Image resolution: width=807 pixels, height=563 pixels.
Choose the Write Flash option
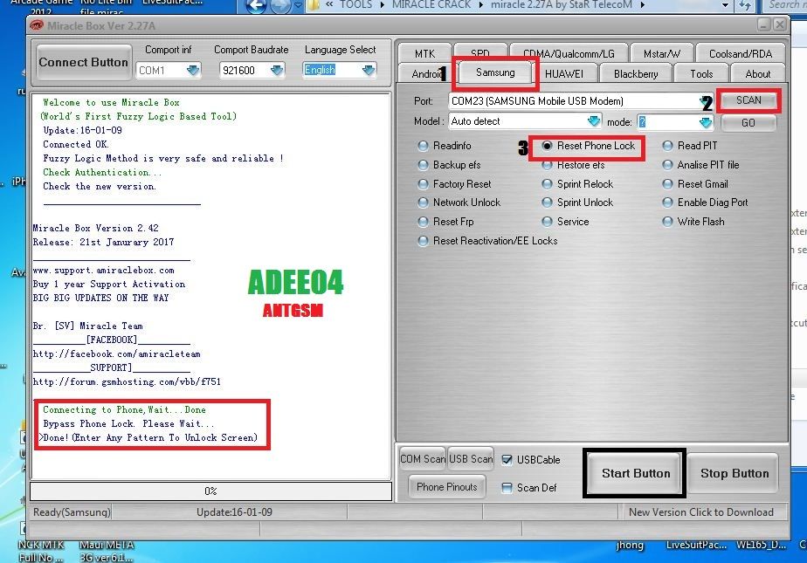[693, 222]
